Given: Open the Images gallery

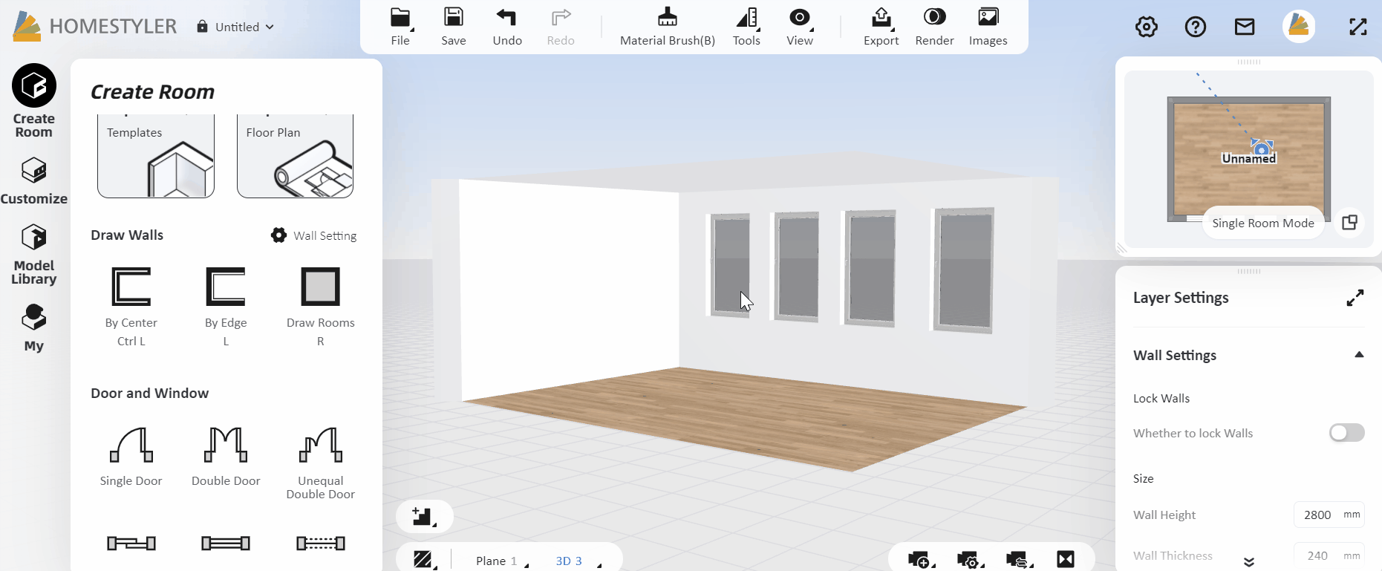Looking at the screenshot, I should pos(988,27).
